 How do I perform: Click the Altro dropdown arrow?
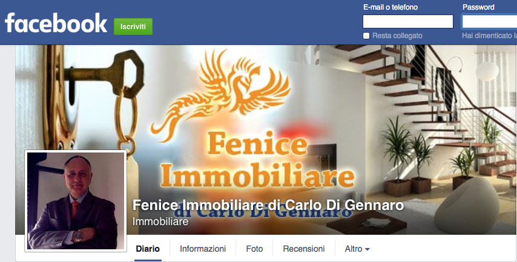tap(367, 249)
